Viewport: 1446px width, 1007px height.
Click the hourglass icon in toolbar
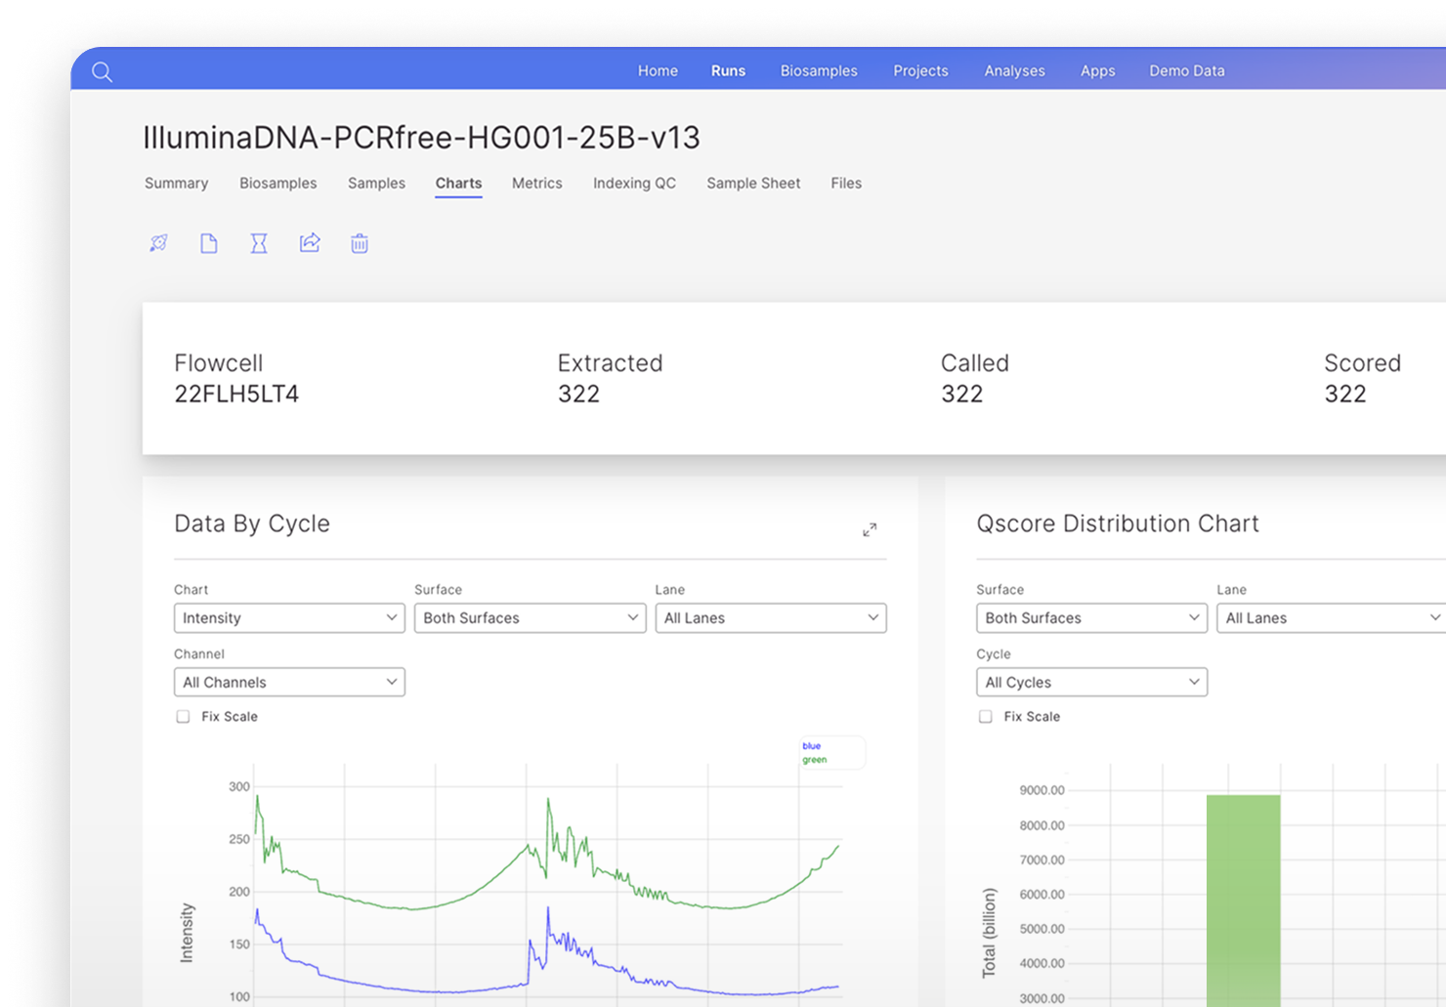(259, 243)
